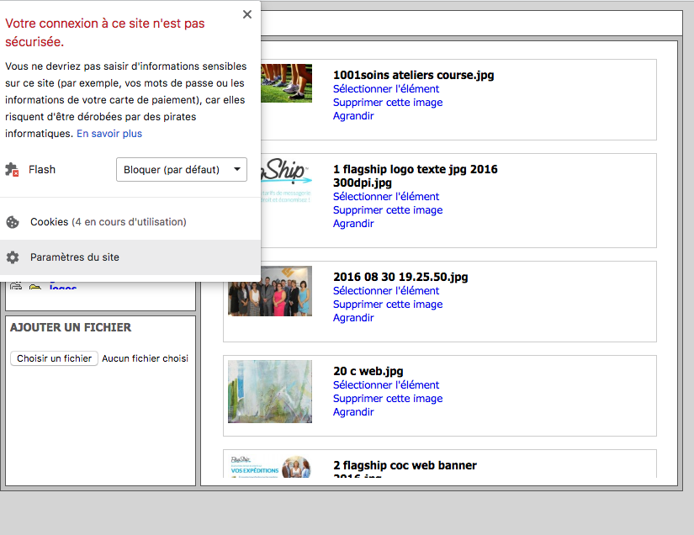Open Cookies (4 en cours d'utilisation)

(130, 222)
